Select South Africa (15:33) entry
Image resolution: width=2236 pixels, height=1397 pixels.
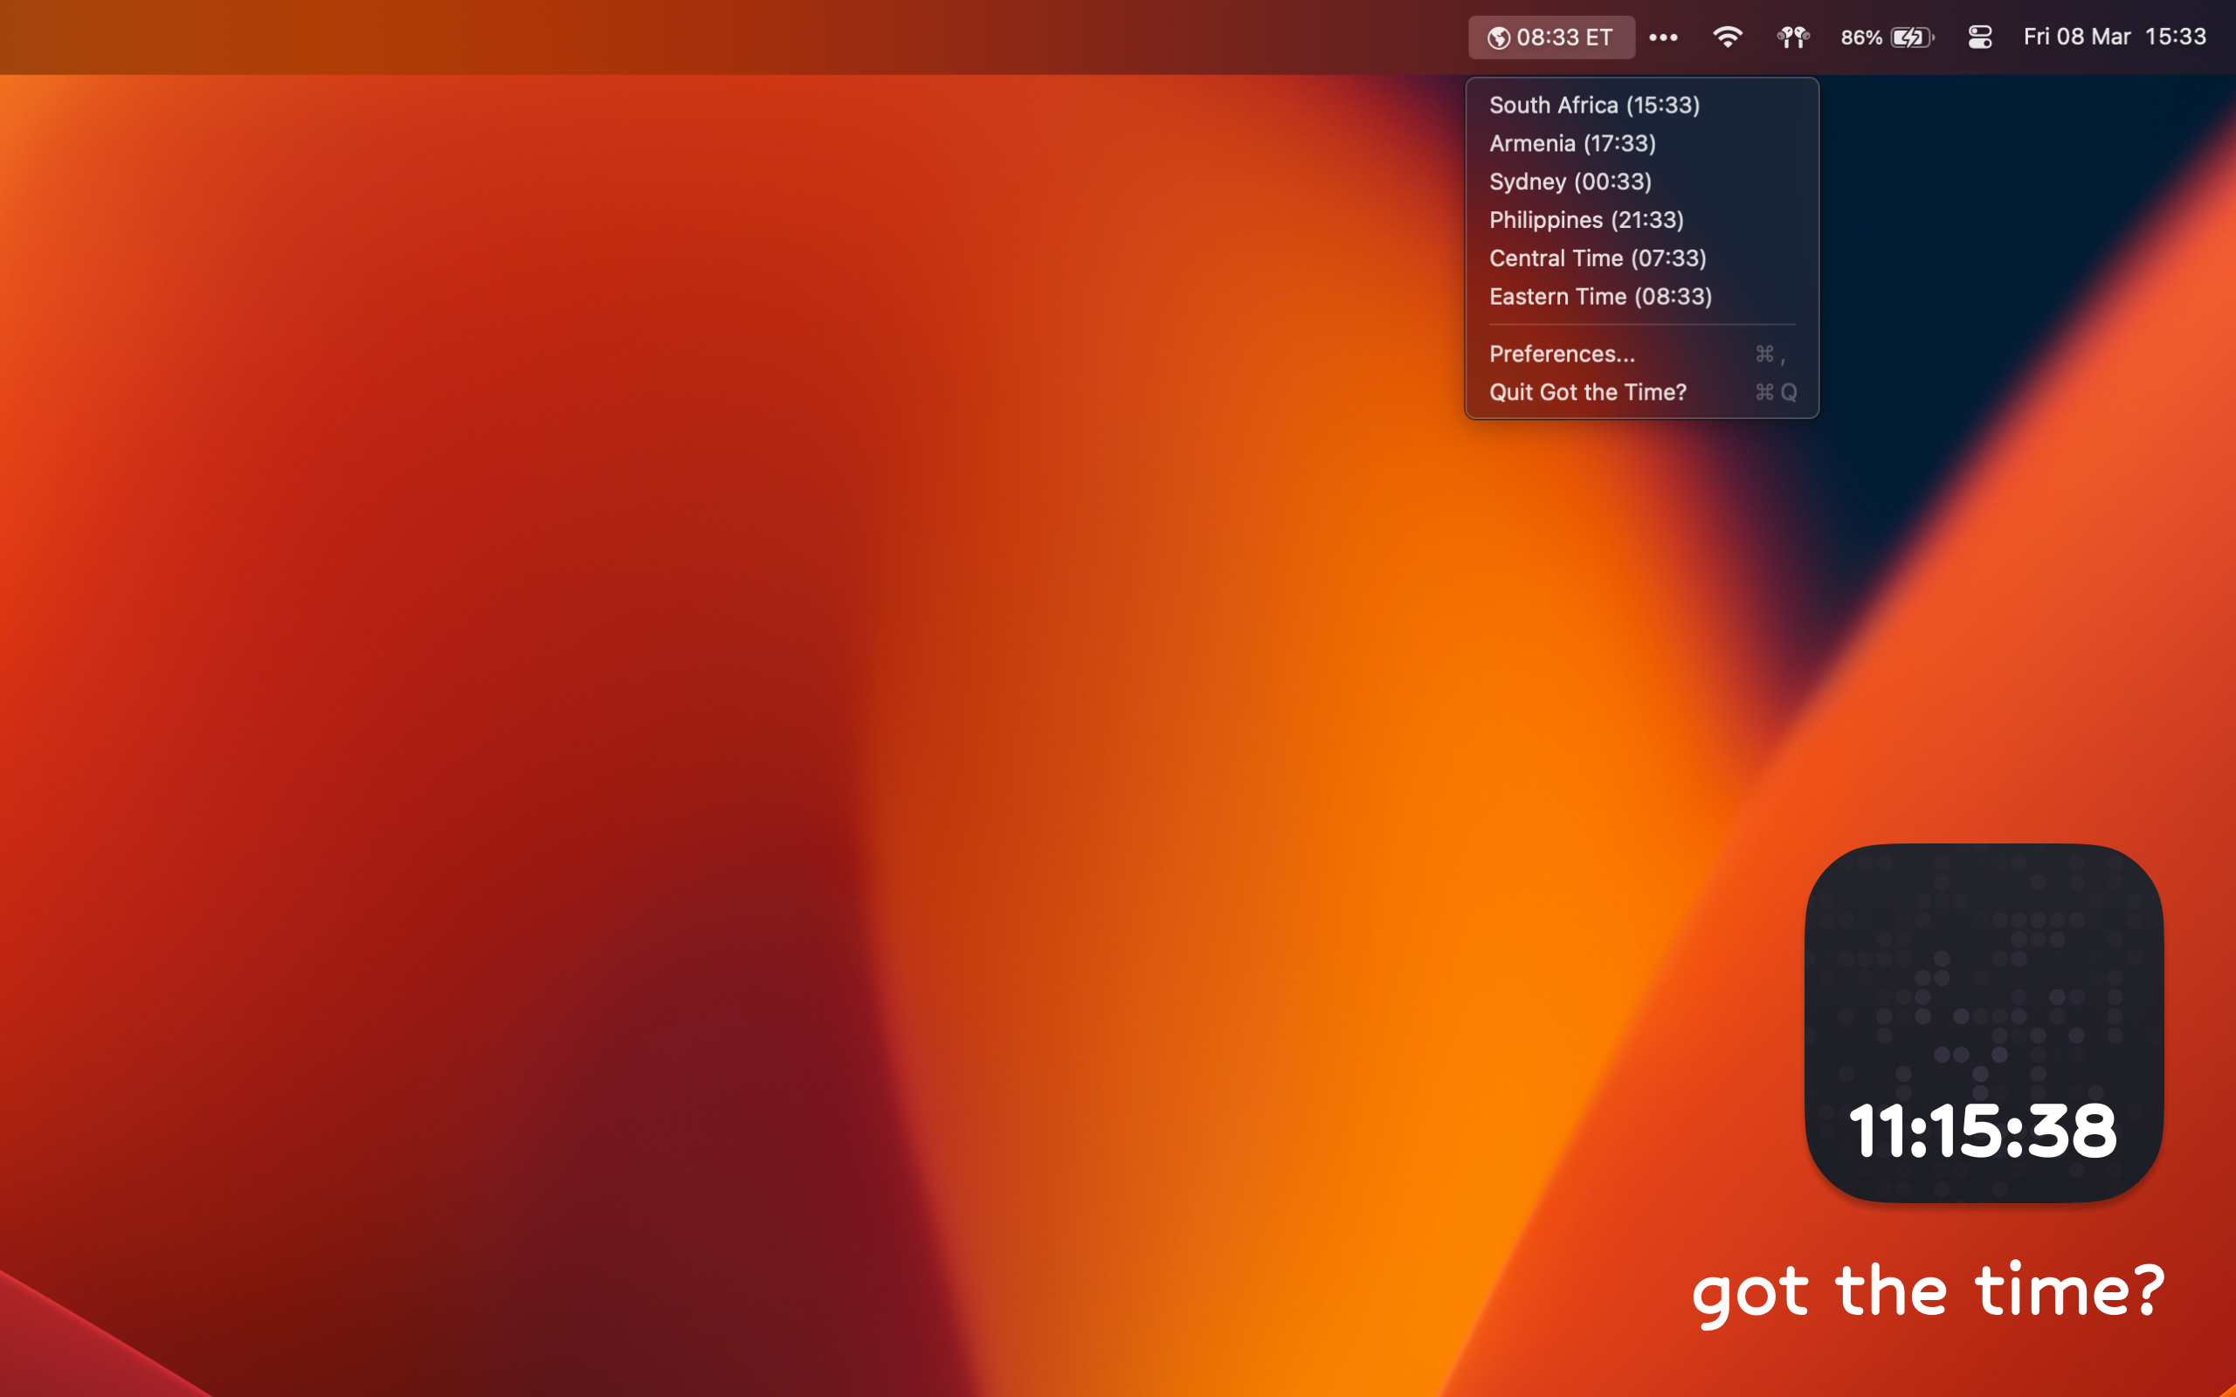point(1642,105)
